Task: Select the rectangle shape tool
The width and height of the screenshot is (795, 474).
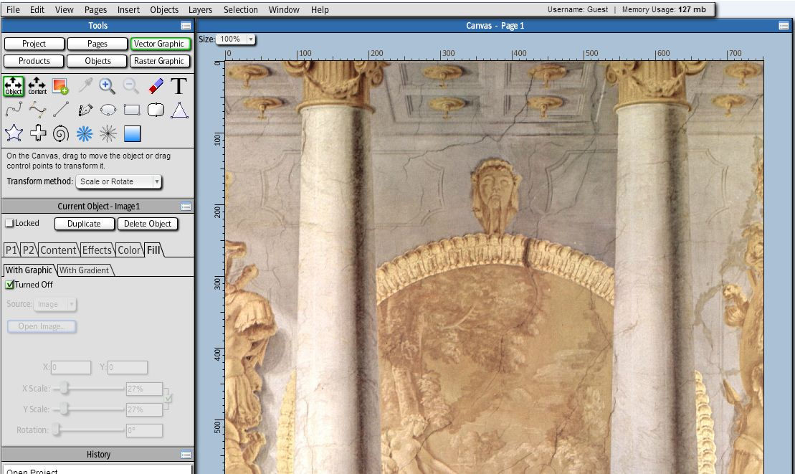Action: (x=132, y=110)
